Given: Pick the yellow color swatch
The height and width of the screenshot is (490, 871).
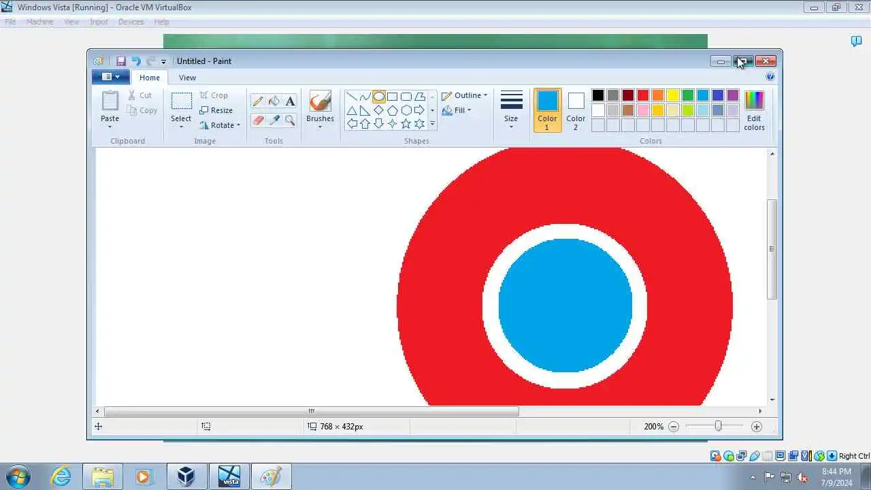Looking at the screenshot, I should click(672, 95).
